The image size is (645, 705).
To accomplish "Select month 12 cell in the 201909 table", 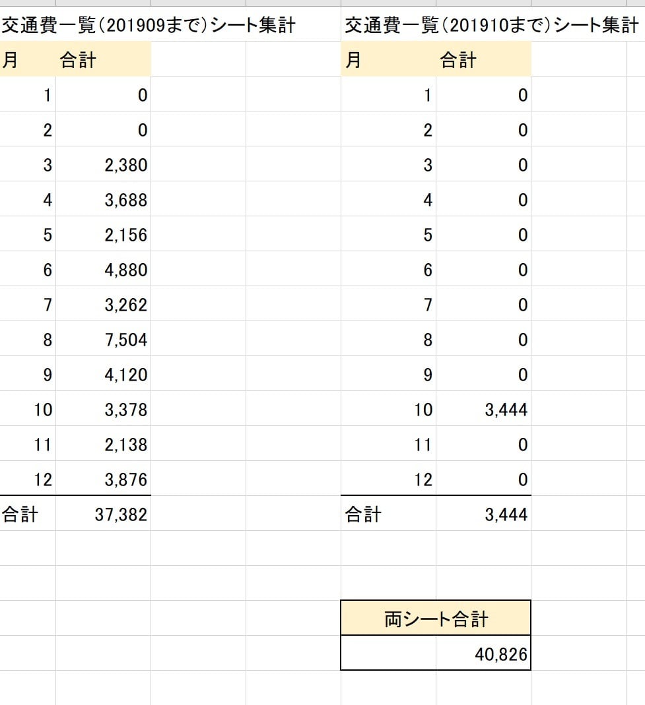I will [x=28, y=479].
